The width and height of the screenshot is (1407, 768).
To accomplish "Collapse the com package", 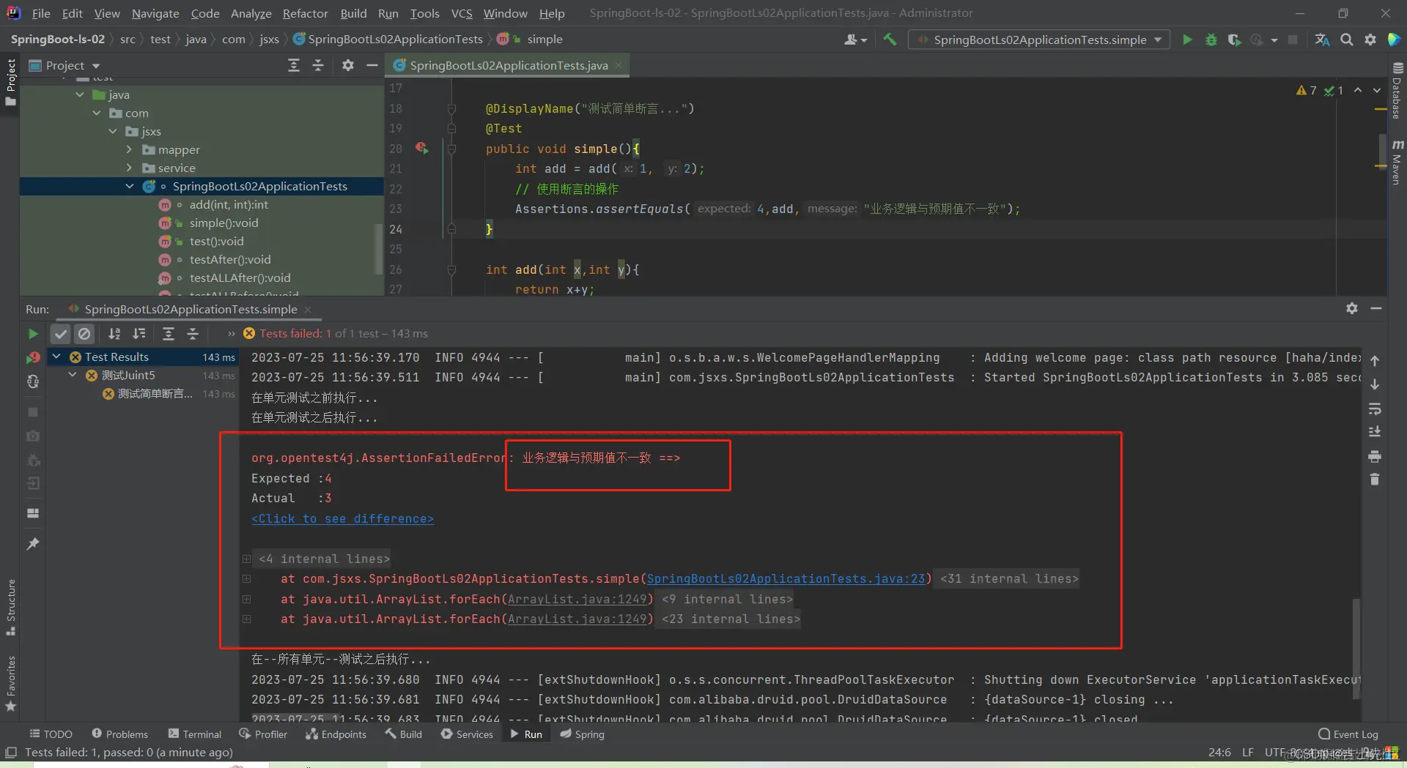I will pos(97,113).
